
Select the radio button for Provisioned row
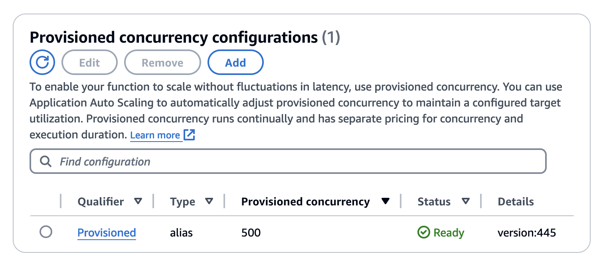click(x=46, y=232)
